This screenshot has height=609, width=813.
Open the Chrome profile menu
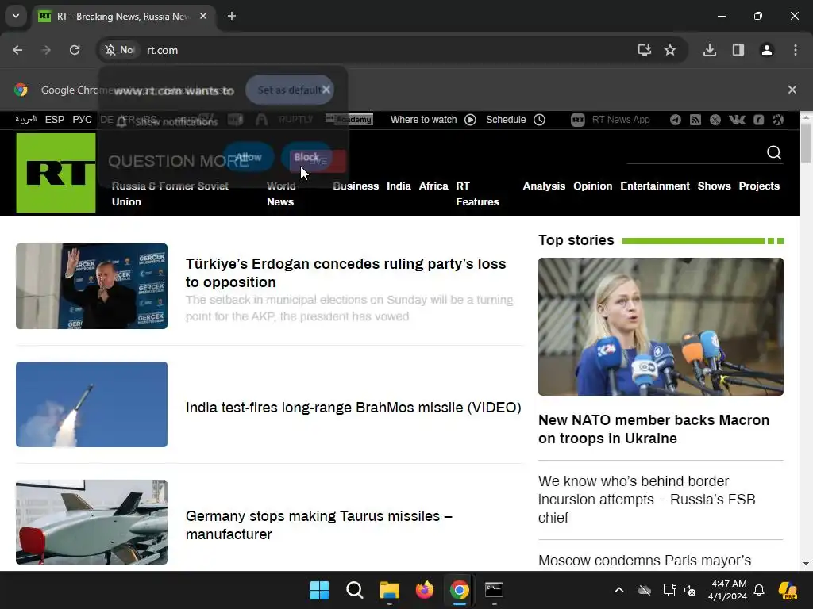click(x=767, y=50)
